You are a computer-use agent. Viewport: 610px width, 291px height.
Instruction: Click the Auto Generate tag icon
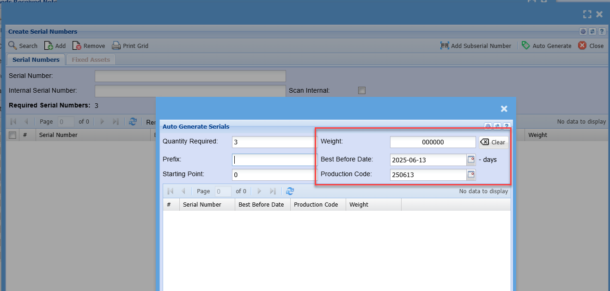coord(525,46)
